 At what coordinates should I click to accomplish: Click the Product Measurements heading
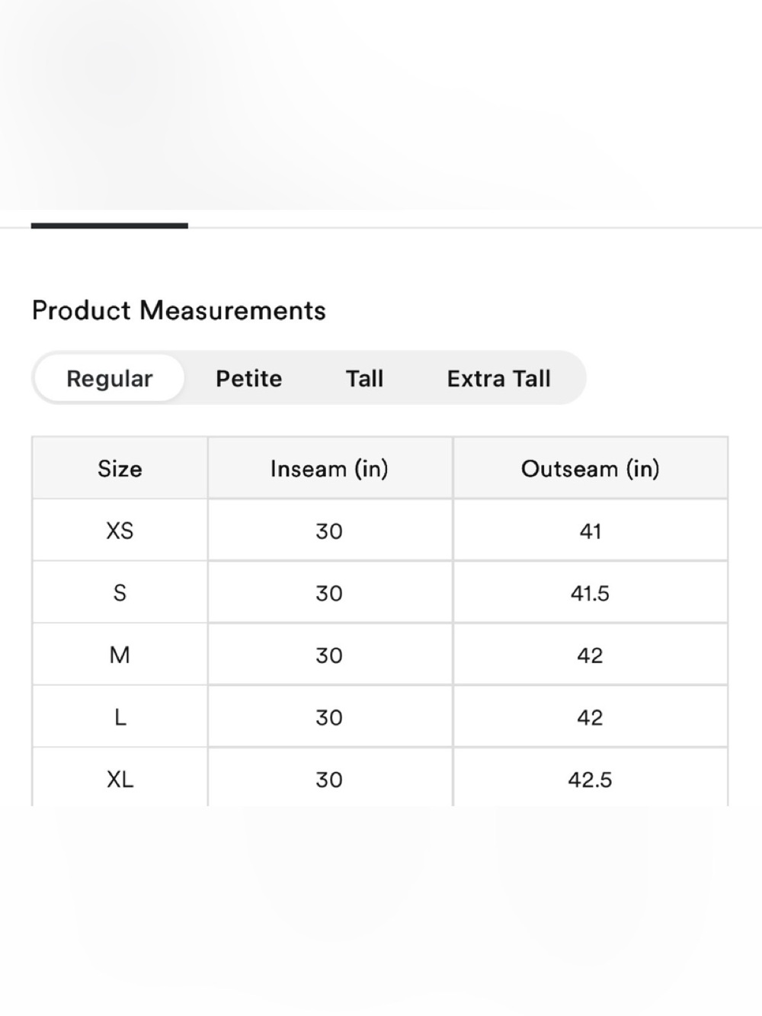(179, 310)
